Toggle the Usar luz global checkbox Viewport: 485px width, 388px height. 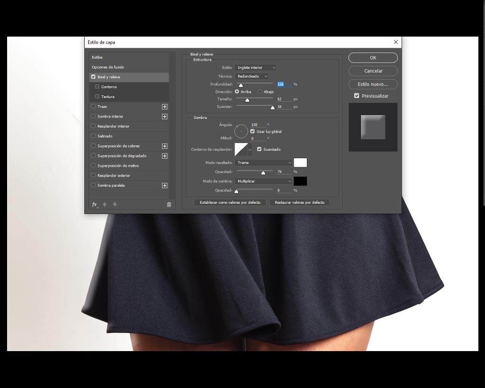[x=252, y=132]
